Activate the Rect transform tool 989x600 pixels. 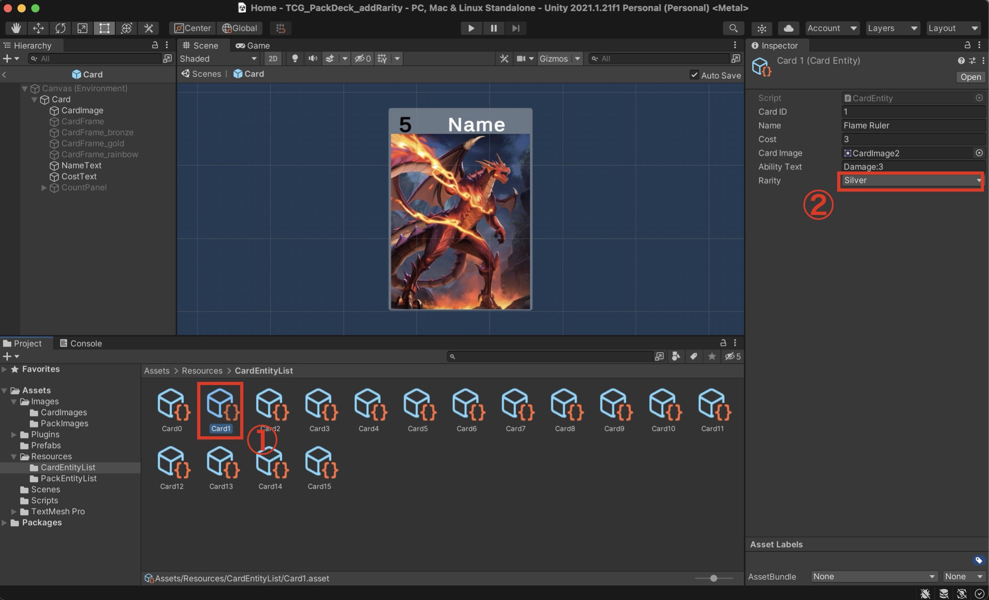(x=104, y=28)
